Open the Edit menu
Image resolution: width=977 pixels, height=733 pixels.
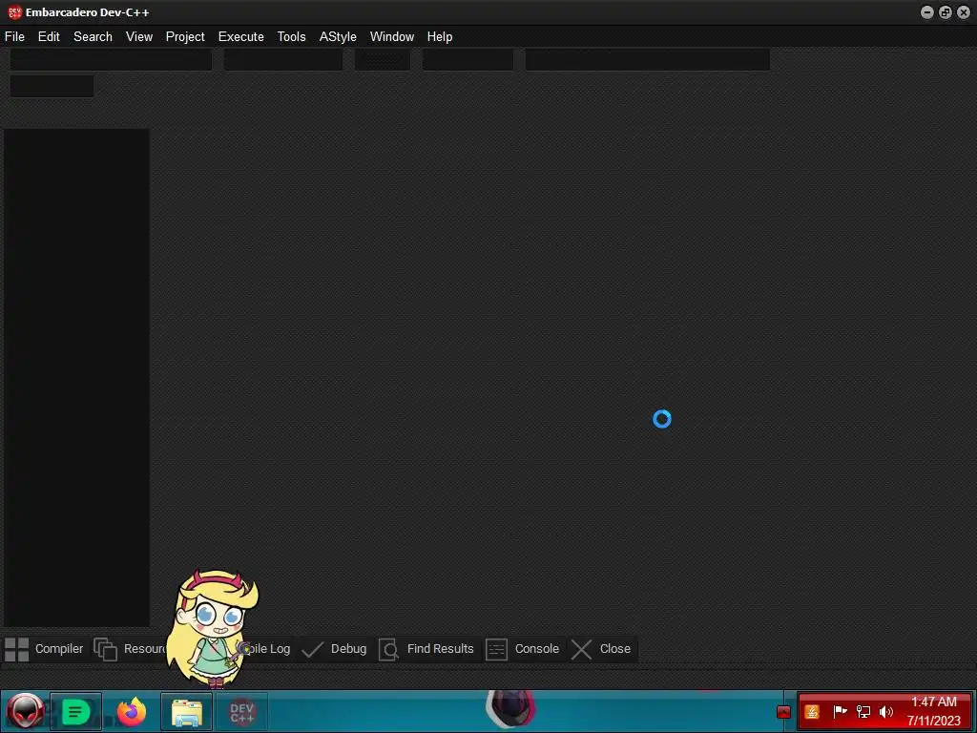click(49, 37)
